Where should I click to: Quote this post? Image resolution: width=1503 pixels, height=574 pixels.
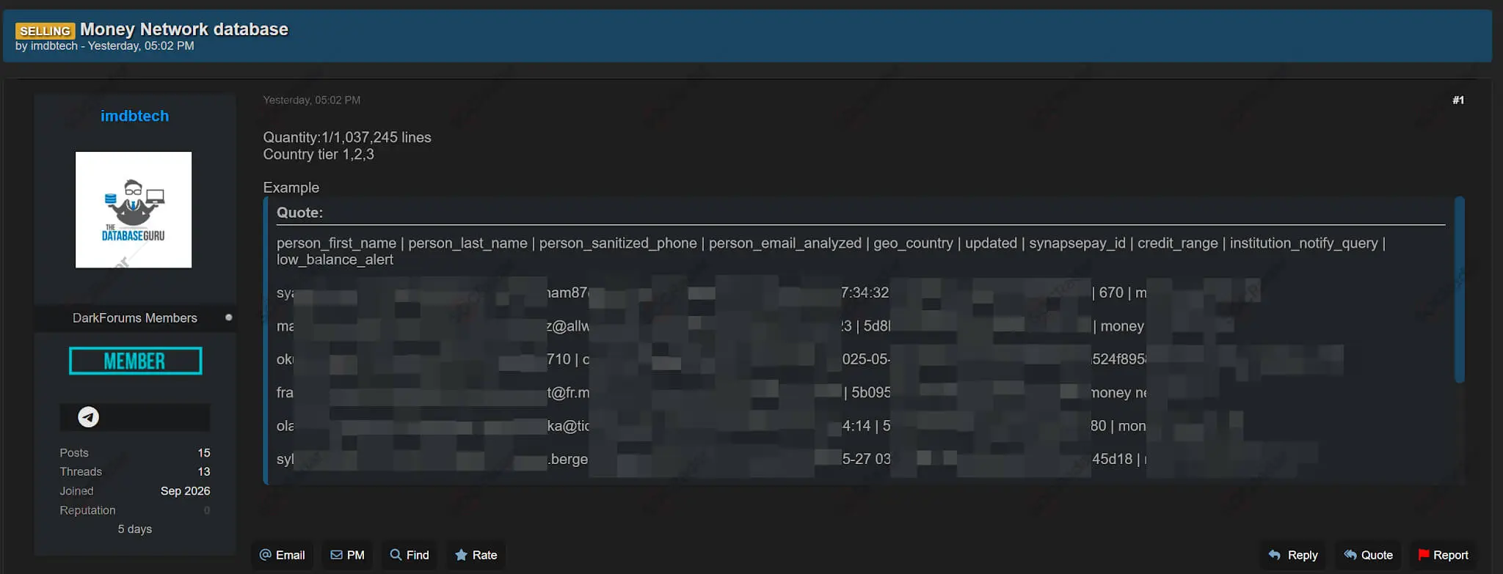pos(1368,555)
